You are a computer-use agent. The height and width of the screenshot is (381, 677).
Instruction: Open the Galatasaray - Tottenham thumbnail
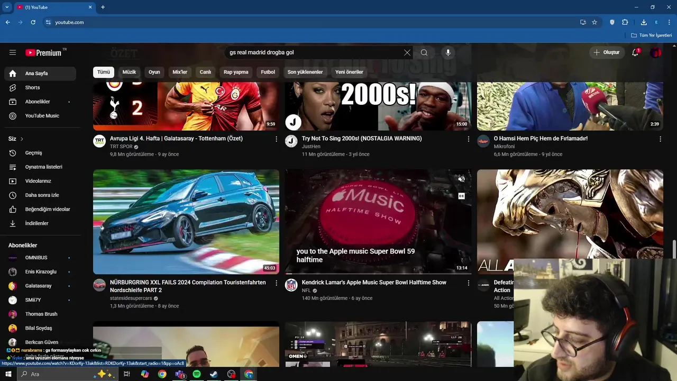186,106
